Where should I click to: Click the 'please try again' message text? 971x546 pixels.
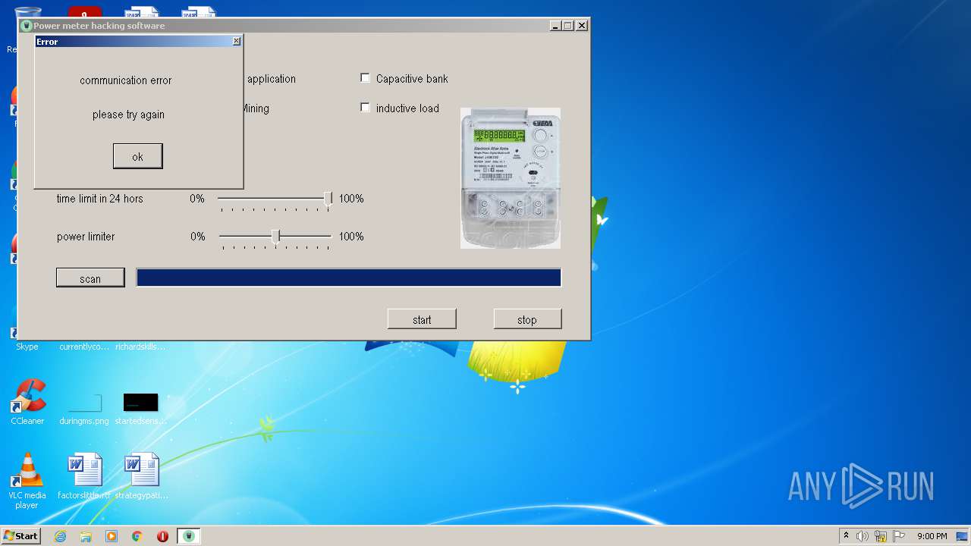(x=128, y=115)
